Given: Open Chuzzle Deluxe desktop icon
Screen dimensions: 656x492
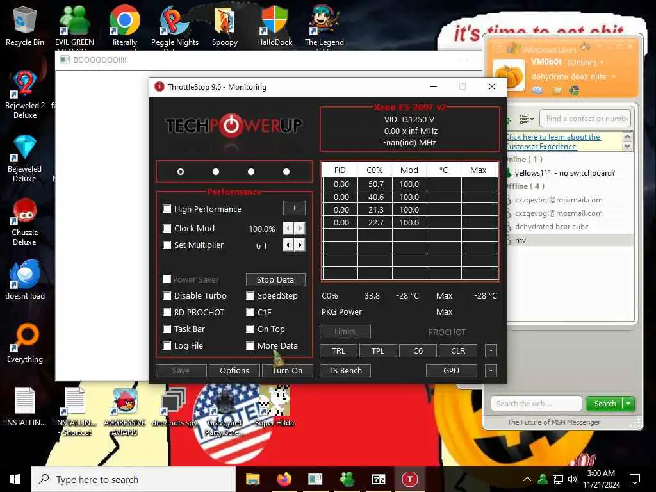Looking at the screenshot, I should (x=25, y=222).
